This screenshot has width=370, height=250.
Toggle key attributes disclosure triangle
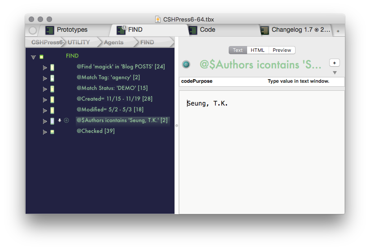[x=335, y=73]
